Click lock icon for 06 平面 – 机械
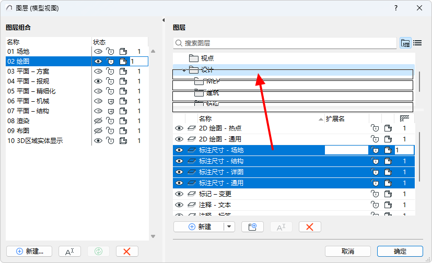The width and height of the screenshot is (432, 263). (x=111, y=101)
